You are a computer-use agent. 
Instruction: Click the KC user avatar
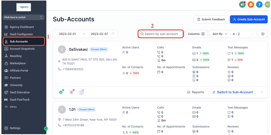coord(267,4)
